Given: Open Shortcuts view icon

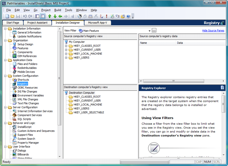Looking at the screenshot, I should 14,80.
